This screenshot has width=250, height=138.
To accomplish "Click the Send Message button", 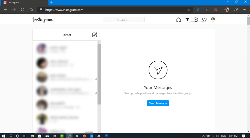I will [x=158, y=103].
